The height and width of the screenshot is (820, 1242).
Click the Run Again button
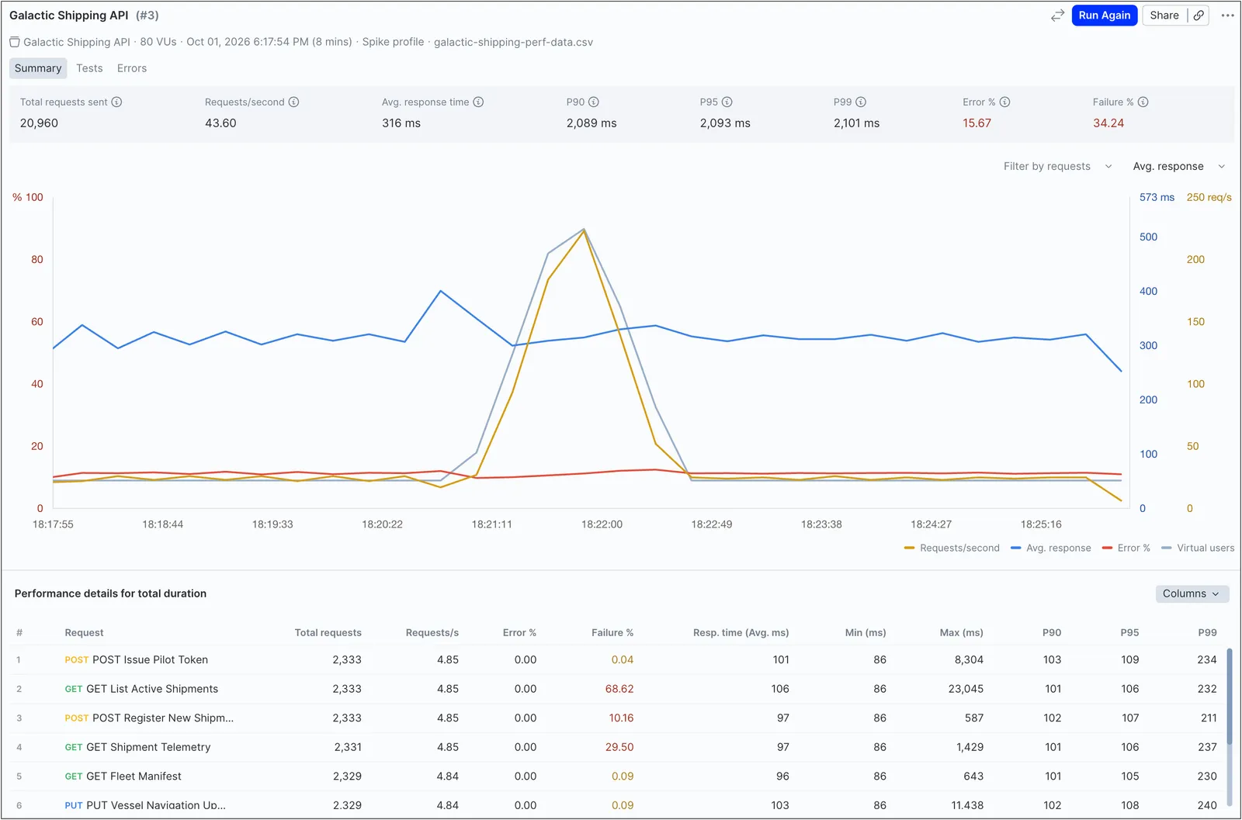click(x=1104, y=16)
